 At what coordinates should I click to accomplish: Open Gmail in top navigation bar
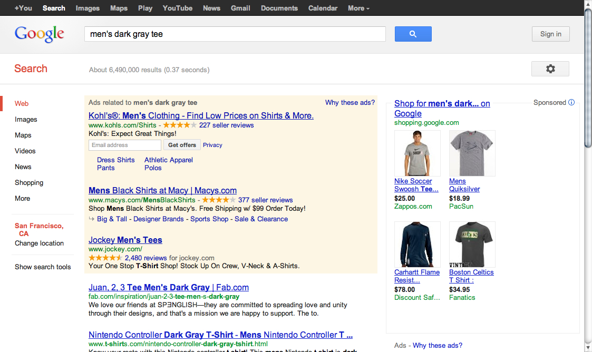pyautogui.click(x=240, y=8)
